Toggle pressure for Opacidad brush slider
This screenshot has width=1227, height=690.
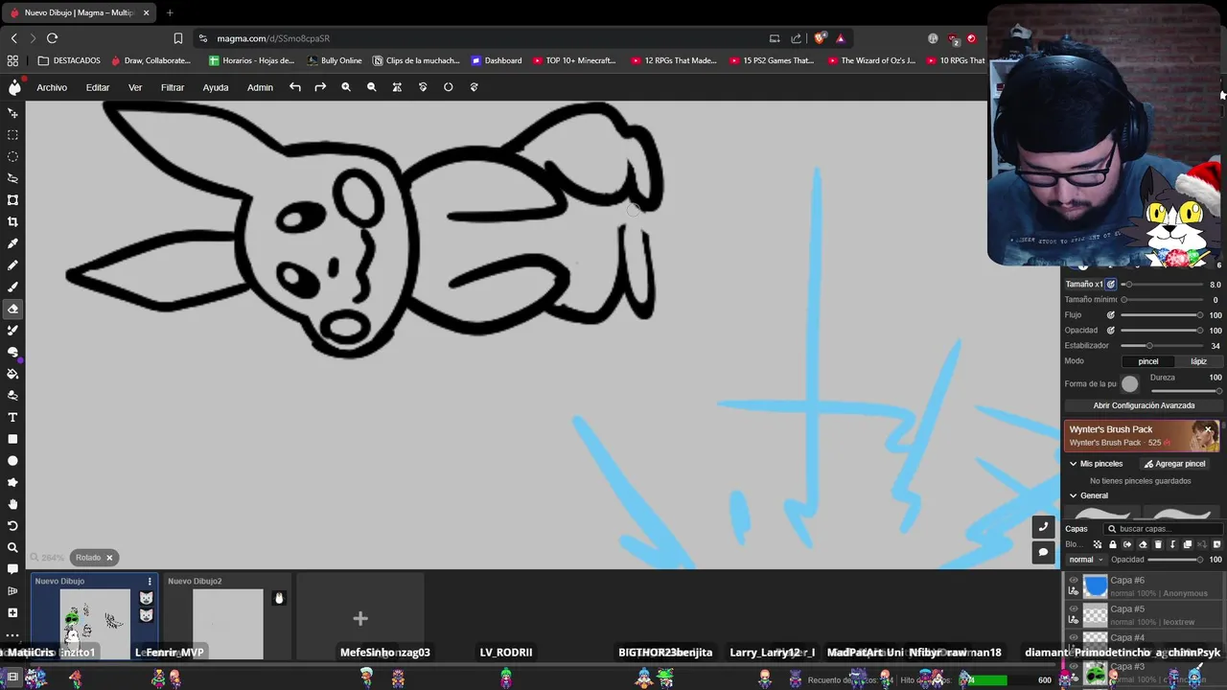1111,330
